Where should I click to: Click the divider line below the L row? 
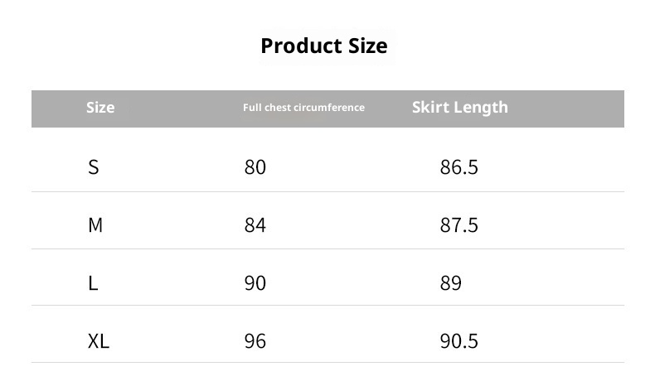coord(327,306)
